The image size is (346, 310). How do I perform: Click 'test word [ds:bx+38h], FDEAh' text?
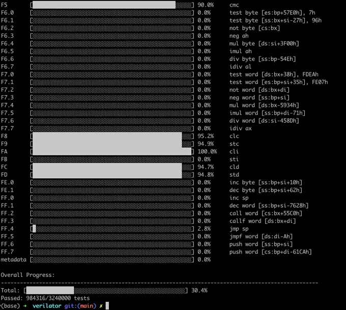[274, 74]
